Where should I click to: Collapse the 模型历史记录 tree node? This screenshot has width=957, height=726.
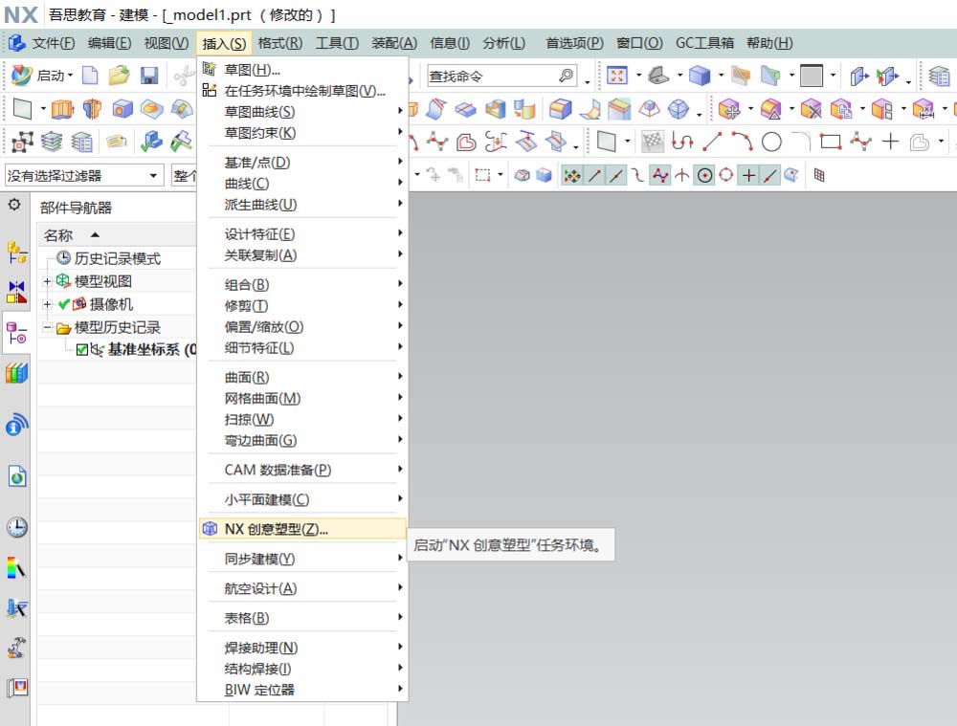click(x=47, y=326)
